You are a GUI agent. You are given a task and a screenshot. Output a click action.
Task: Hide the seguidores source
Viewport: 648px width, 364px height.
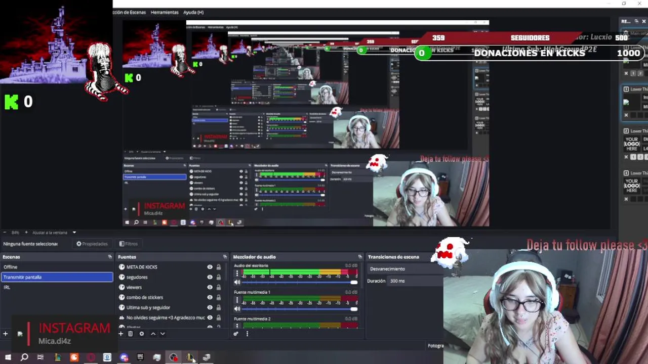[x=210, y=277]
